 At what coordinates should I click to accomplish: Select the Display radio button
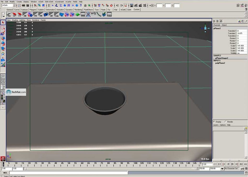pyautogui.click(x=214, y=122)
